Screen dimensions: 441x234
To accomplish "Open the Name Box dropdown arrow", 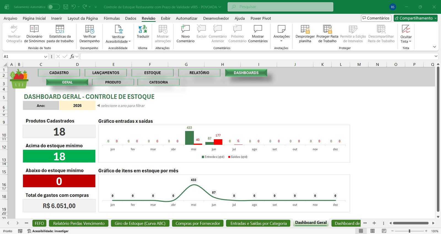I will click(45, 56).
